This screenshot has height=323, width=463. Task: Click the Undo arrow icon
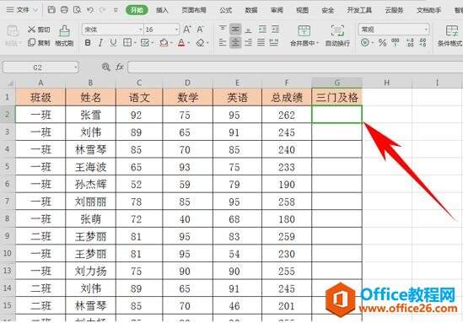90,10
